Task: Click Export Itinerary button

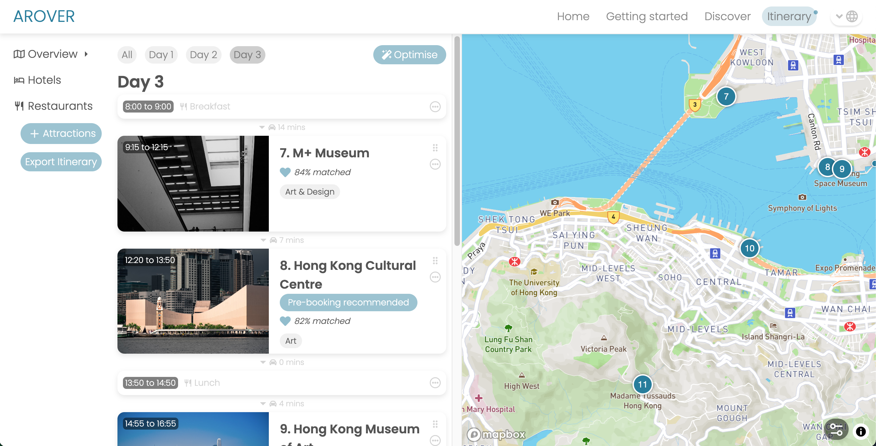Action: 61,162
